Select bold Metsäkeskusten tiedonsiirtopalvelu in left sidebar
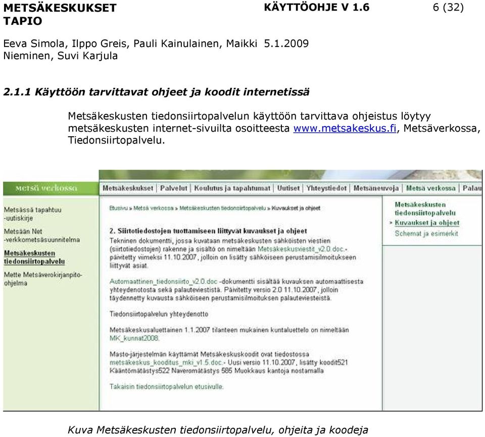This screenshot has height=437, width=485. pyautogui.click(x=34, y=257)
